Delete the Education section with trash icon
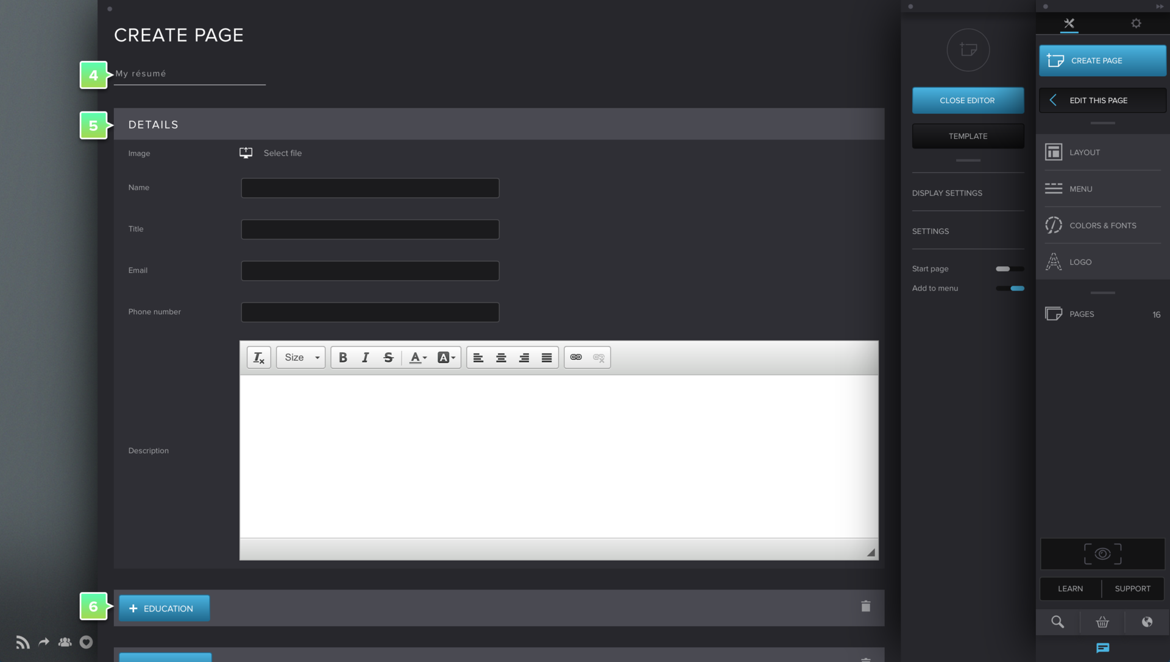The image size is (1170, 662). [x=866, y=606]
